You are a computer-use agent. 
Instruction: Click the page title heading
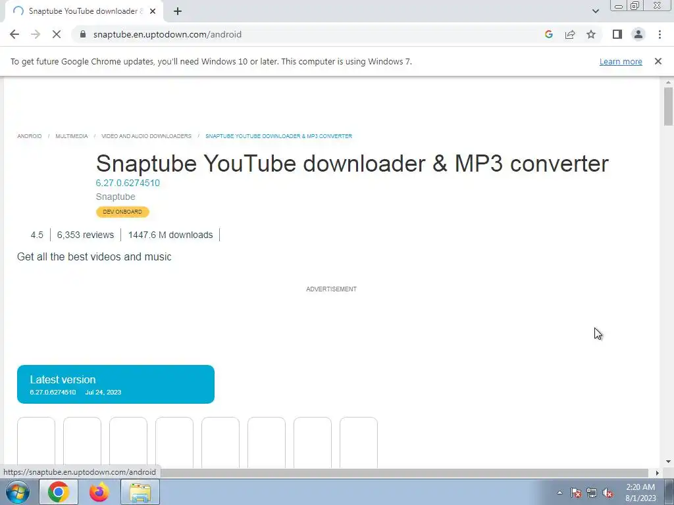pos(352,163)
